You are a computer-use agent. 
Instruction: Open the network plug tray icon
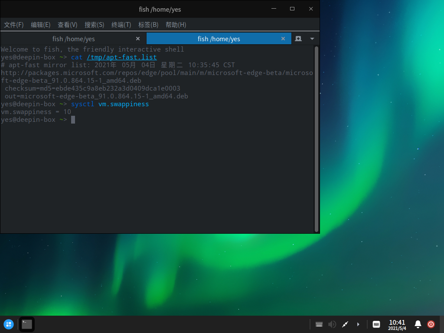click(x=345, y=324)
